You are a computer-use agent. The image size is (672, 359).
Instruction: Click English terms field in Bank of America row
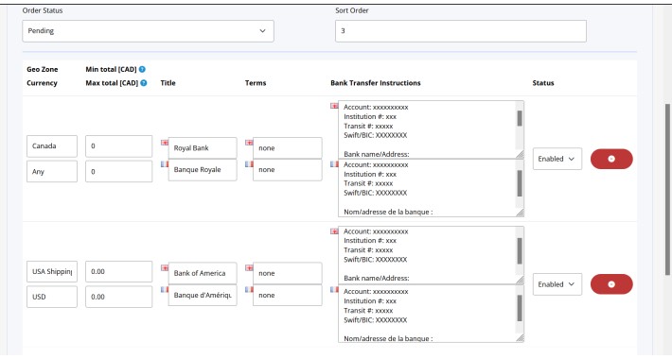[287, 273]
